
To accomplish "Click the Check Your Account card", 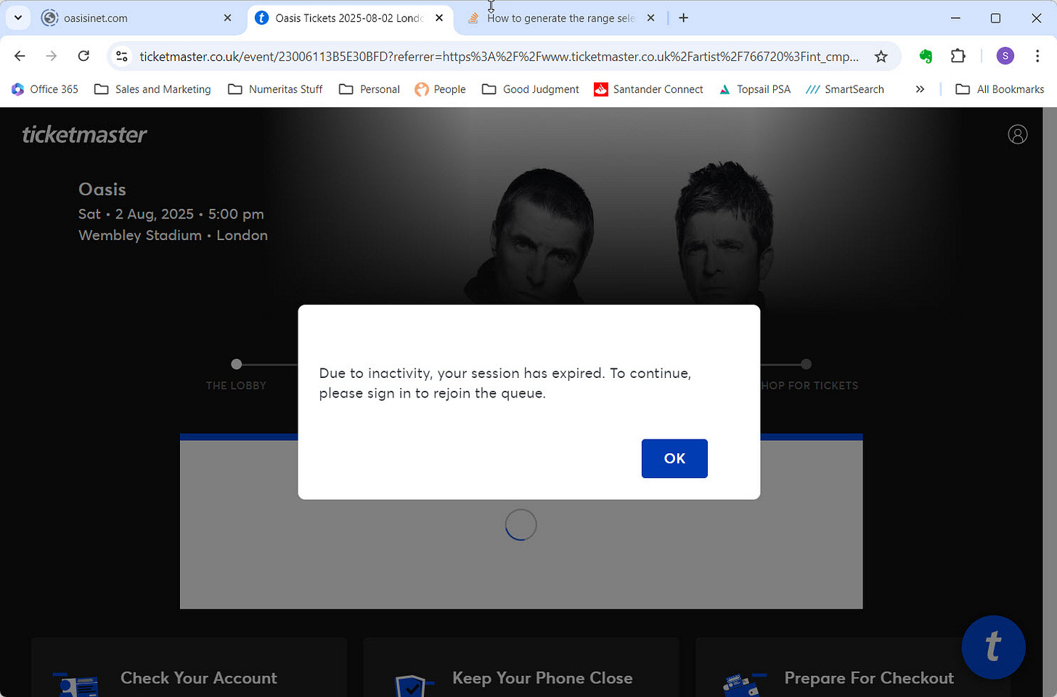I will (x=189, y=667).
